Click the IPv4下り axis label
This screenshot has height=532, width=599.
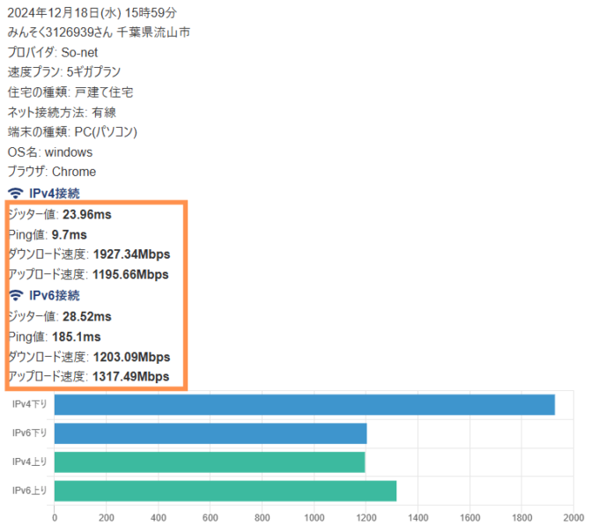(29, 404)
